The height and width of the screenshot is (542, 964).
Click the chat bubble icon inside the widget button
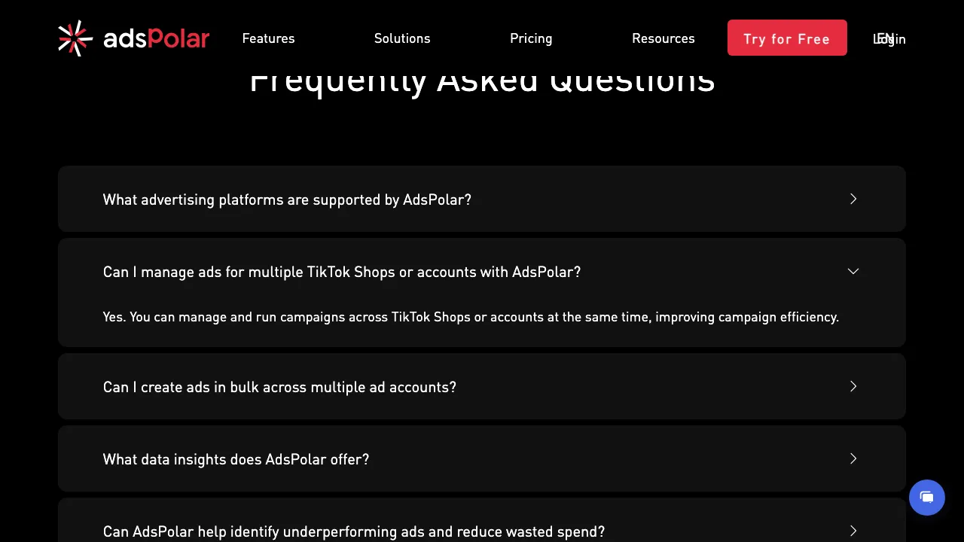pyautogui.click(x=927, y=498)
